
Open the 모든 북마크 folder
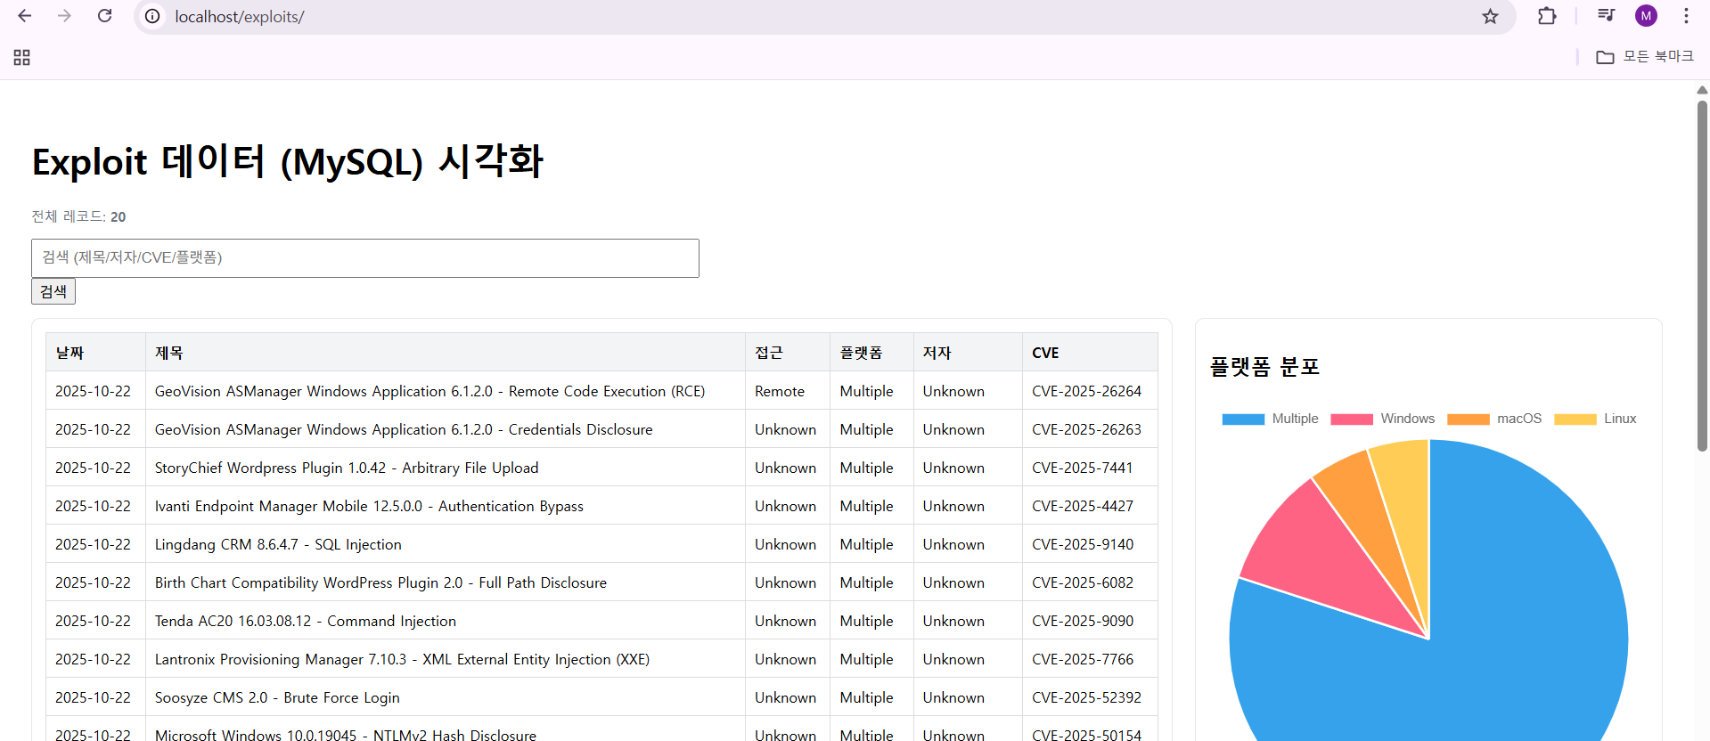click(x=1645, y=57)
